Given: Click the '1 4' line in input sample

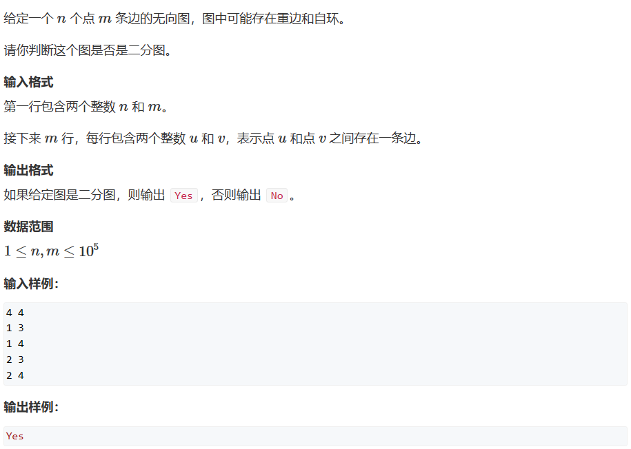Looking at the screenshot, I should (x=15, y=344).
